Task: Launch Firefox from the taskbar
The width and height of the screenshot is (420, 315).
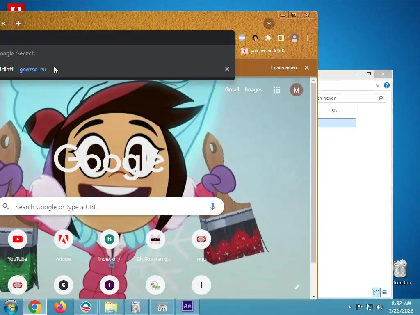Action: pyautogui.click(x=60, y=307)
